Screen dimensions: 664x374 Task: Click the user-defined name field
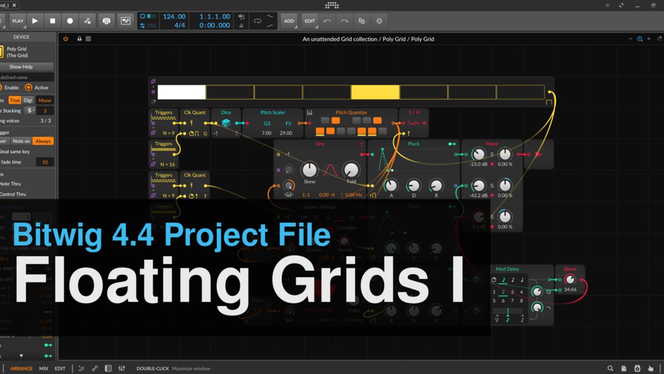point(27,77)
